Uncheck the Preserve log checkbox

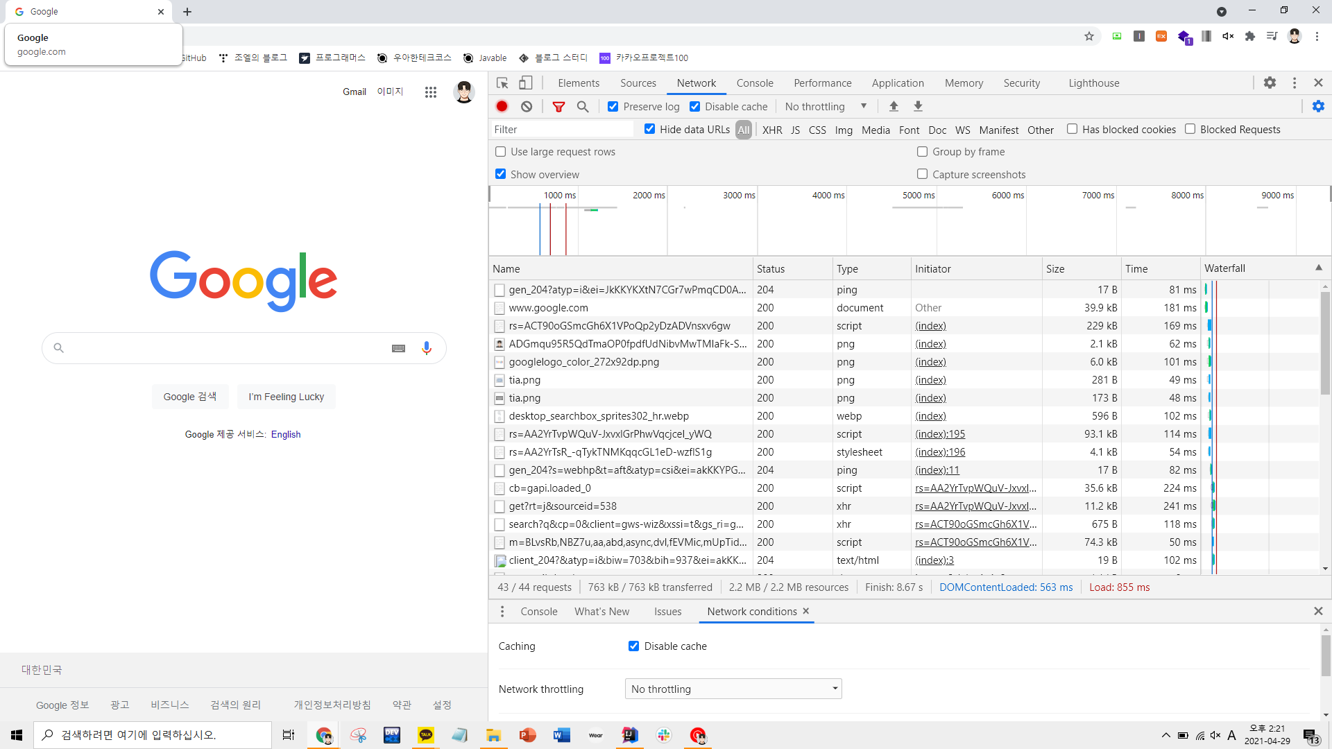coord(613,106)
